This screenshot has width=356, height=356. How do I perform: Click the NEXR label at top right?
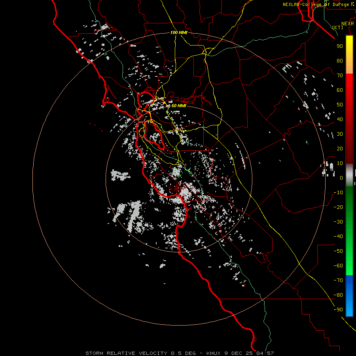[x=348, y=24]
